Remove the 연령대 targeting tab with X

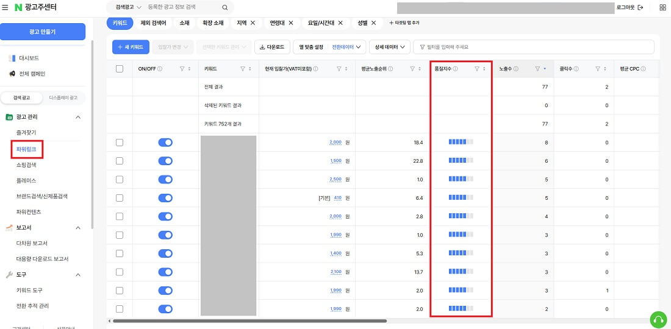(291, 23)
